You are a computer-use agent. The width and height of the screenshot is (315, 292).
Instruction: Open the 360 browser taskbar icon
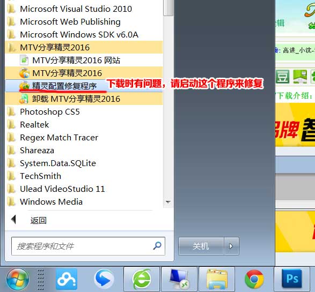tap(142, 279)
